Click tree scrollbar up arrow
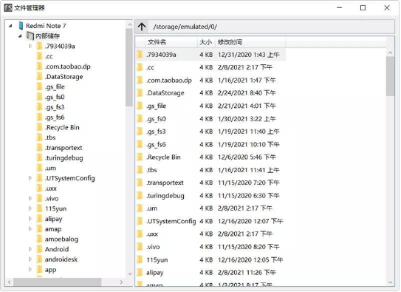 (x=130, y=25)
